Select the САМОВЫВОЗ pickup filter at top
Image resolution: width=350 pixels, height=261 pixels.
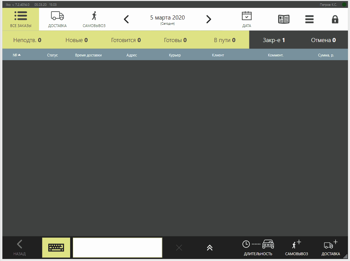click(94, 19)
